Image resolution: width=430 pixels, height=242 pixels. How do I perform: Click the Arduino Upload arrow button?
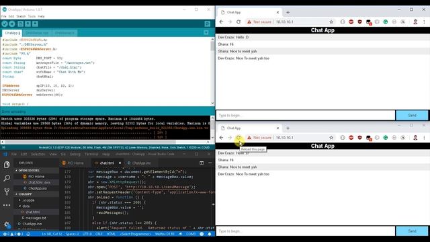pos(12,24)
